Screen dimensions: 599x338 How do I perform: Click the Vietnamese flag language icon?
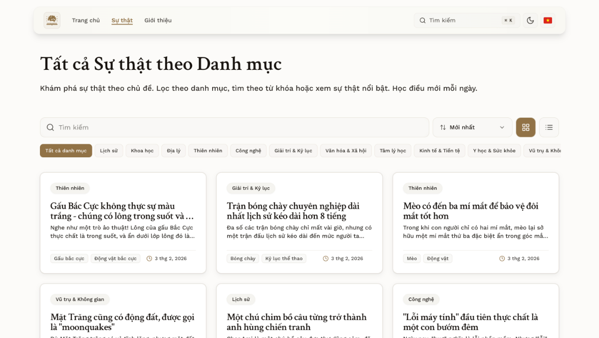point(548,20)
